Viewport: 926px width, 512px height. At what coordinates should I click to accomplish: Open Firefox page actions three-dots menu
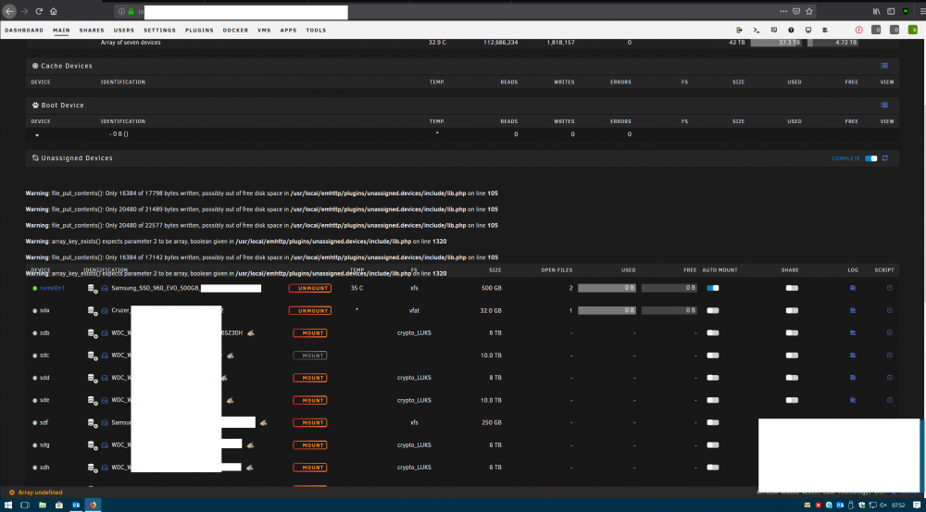point(783,11)
